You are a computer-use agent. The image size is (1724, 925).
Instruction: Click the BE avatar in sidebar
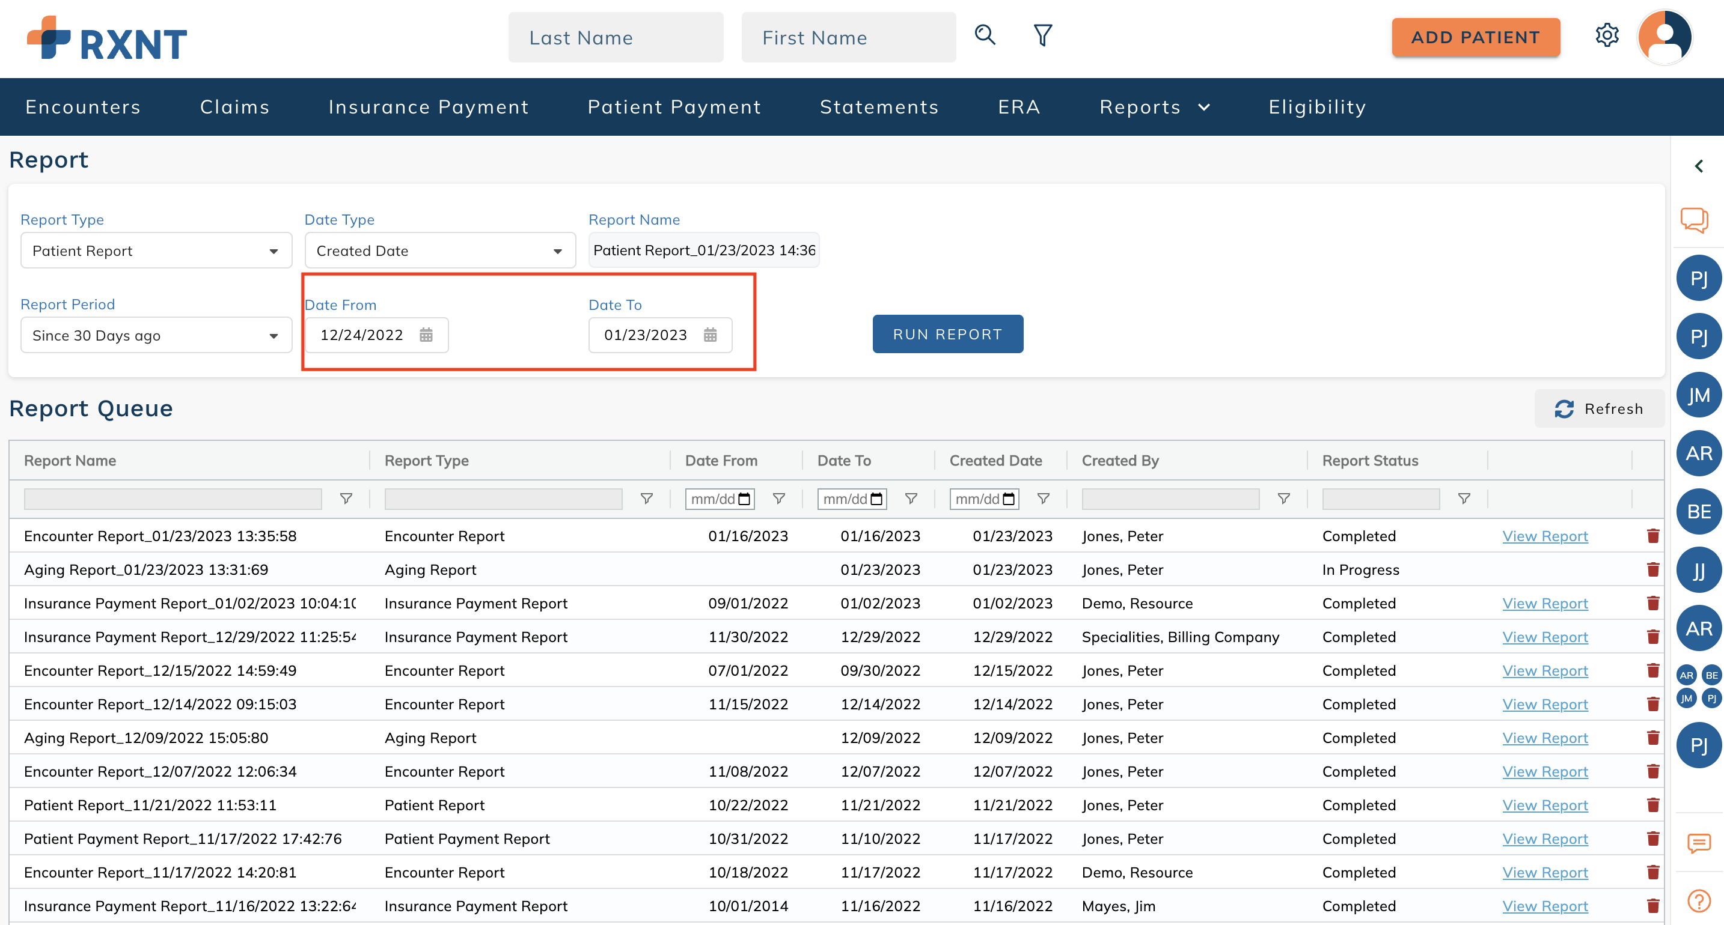click(x=1699, y=512)
